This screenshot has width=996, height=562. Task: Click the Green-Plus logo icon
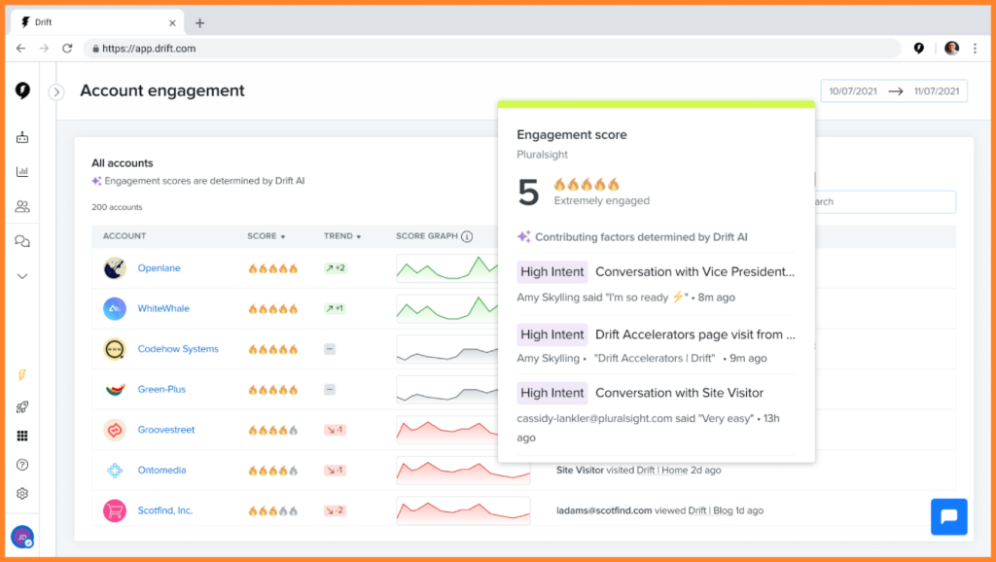point(115,389)
